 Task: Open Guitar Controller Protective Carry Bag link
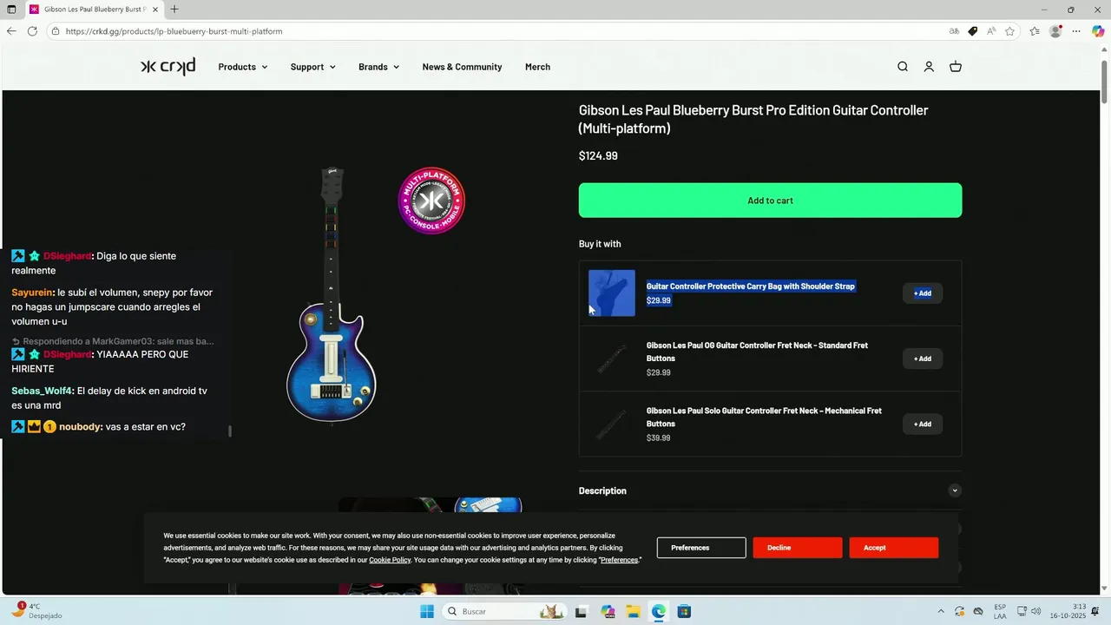click(751, 286)
